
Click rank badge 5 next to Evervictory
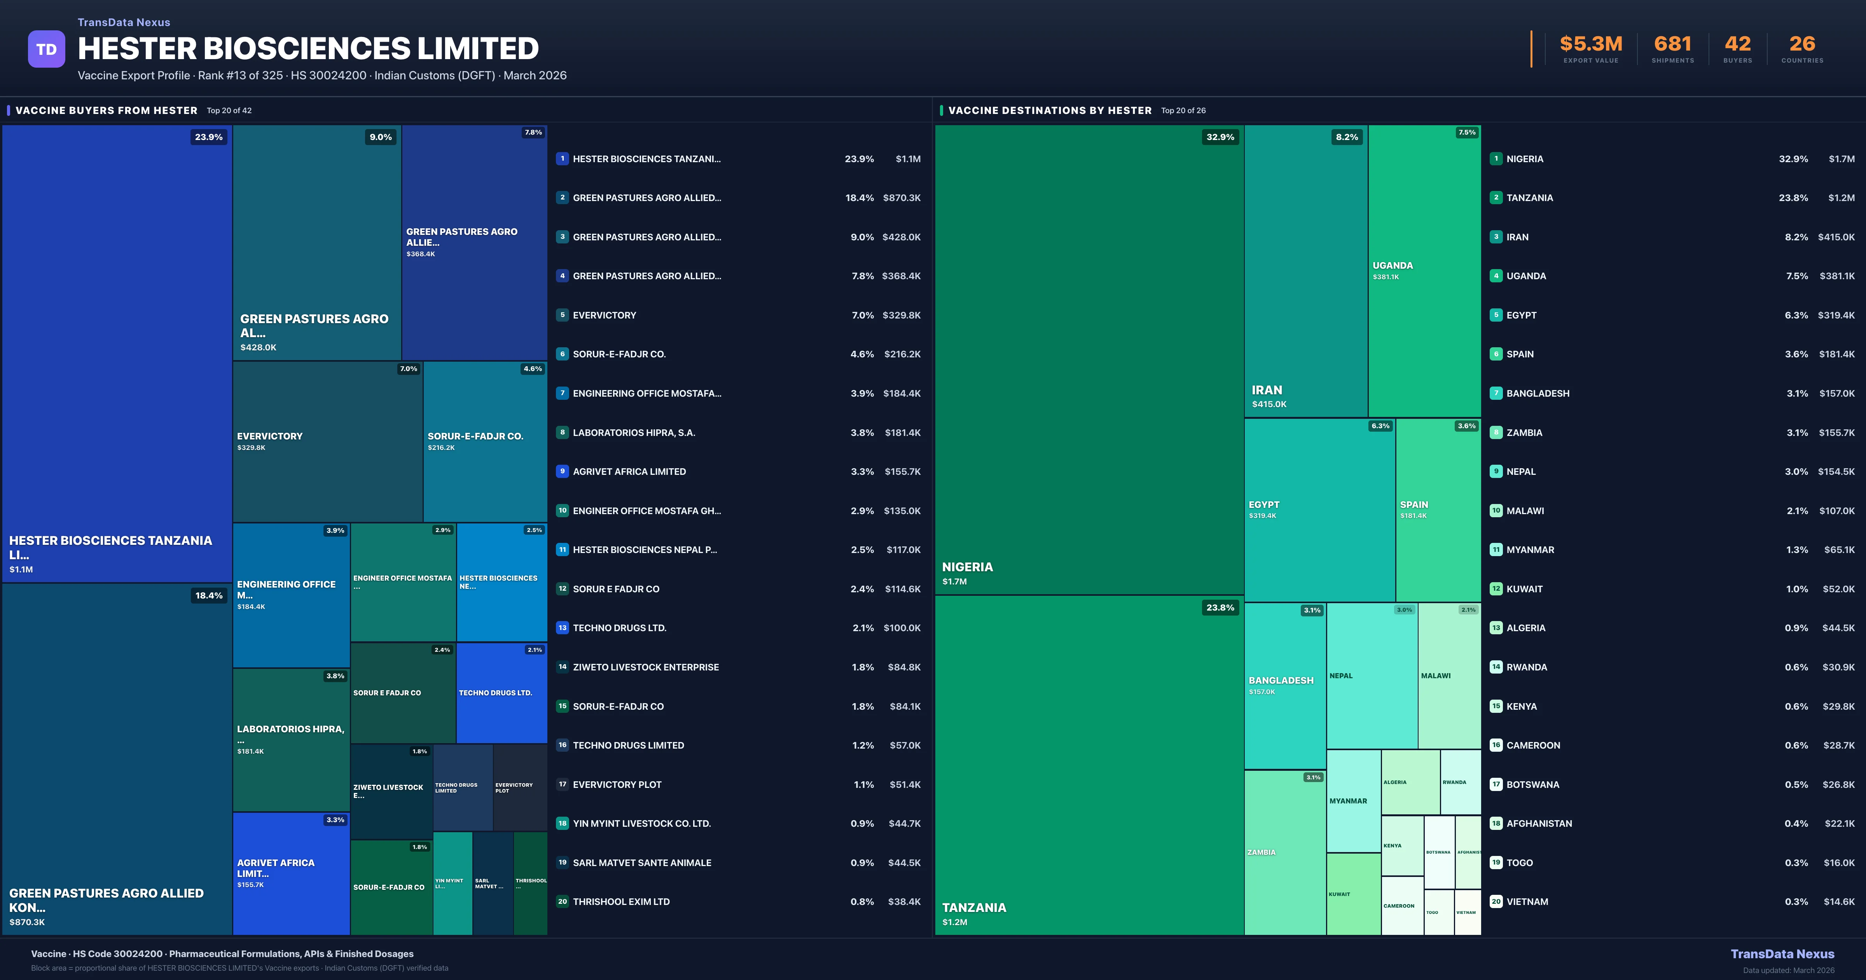point(562,315)
